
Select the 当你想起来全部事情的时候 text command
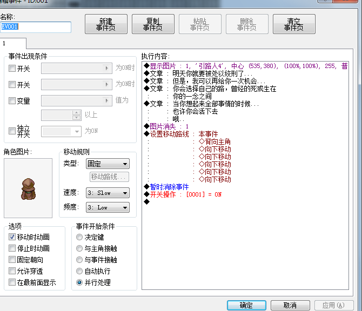click(x=201, y=104)
